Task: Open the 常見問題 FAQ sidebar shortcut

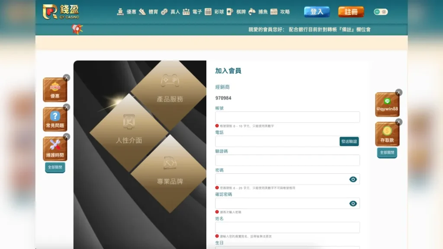Action: click(55, 119)
